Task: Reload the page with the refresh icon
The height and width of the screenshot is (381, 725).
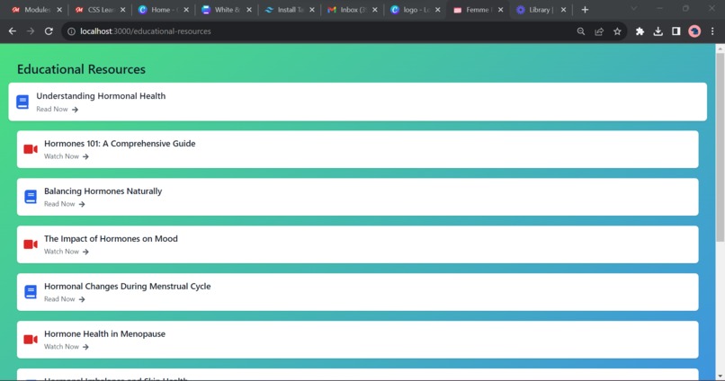Action: point(49,31)
